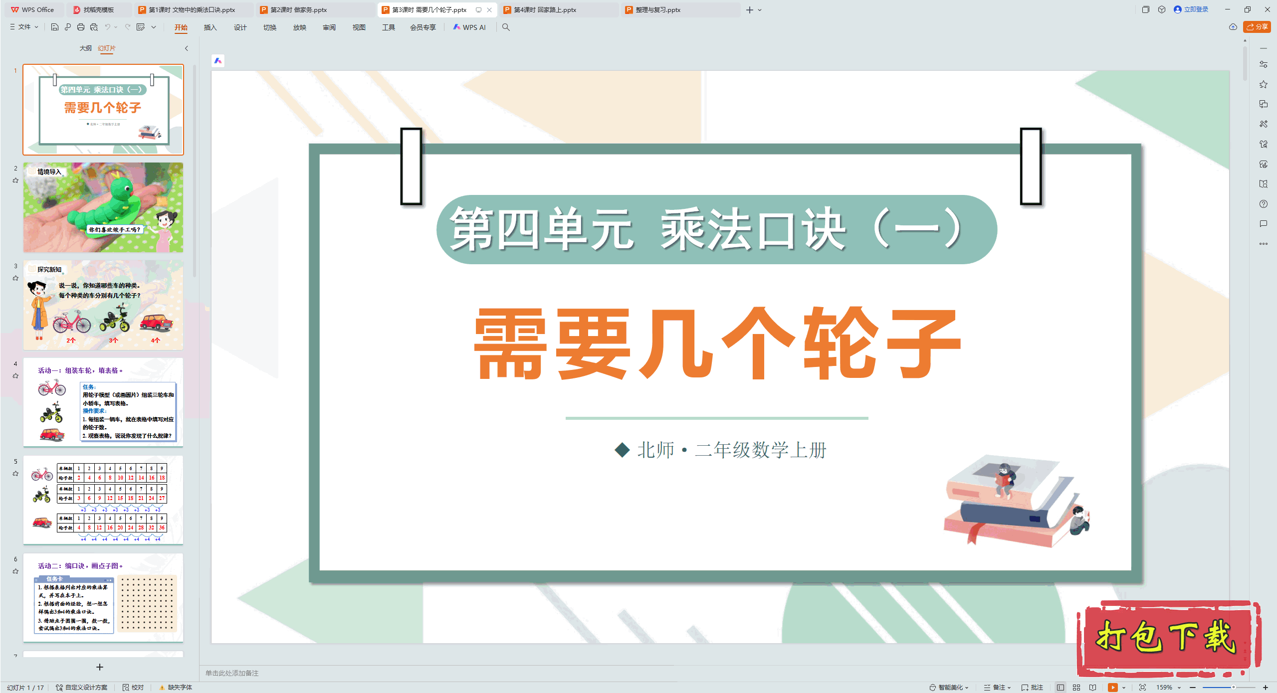The image size is (1277, 693).
Task: Switch to reading view
Action: 1092,687
